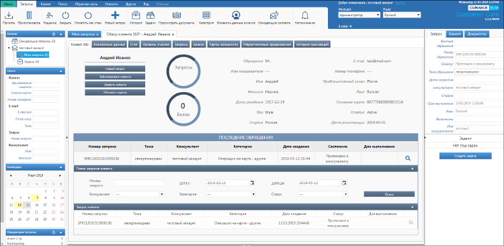Click the Принять (accept) download icon
Viewport: 504px width, 246px height.
pos(9,15)
